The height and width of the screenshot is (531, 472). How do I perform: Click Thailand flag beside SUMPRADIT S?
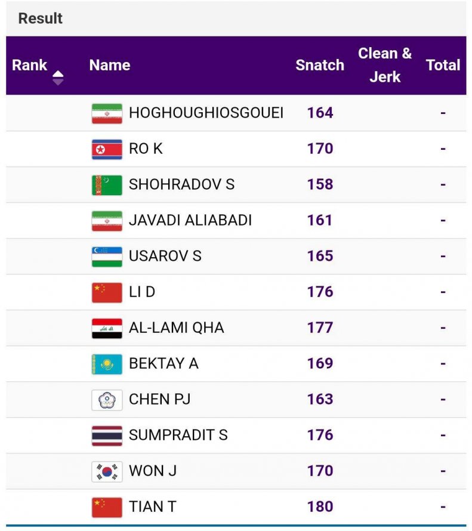(107, 436)
